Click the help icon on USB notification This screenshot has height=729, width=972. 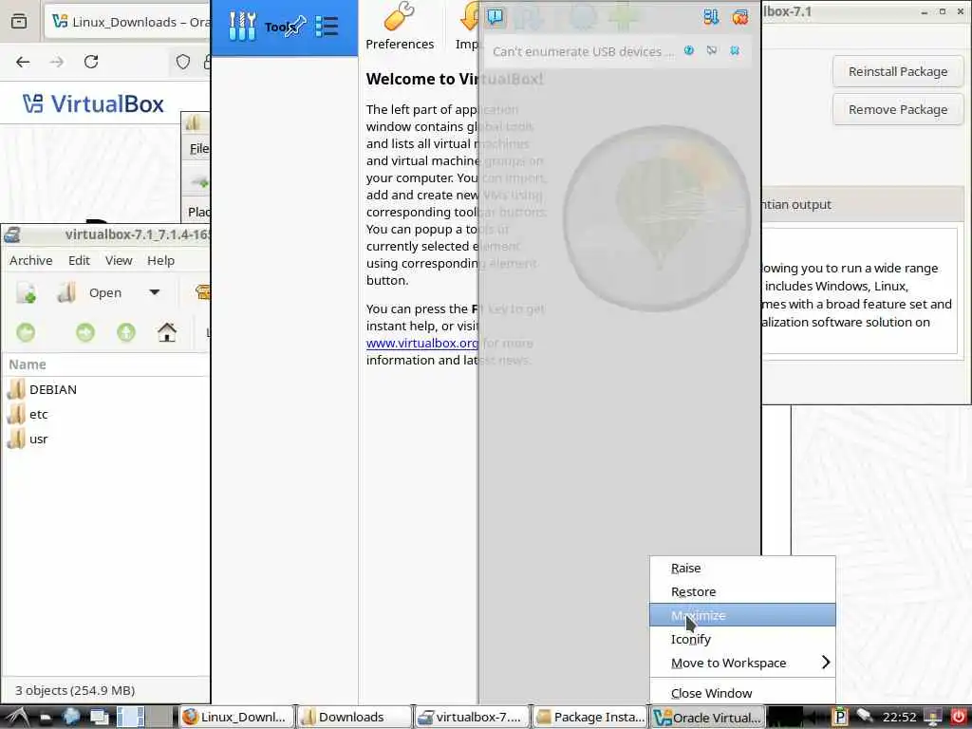click(689, 51)
